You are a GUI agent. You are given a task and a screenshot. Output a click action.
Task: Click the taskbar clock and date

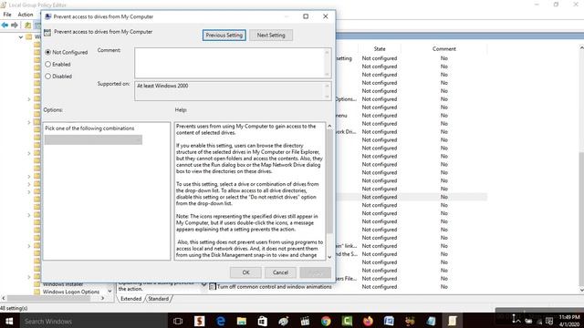569,321
